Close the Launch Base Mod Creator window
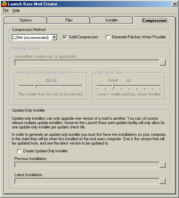 click(175, 4)
